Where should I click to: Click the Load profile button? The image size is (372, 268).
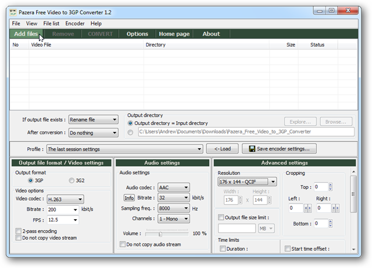[x=222, y=149]
